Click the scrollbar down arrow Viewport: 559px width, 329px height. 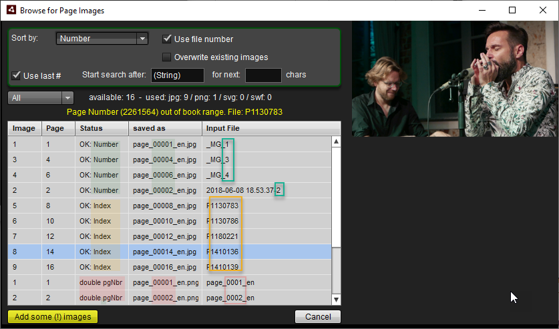coord(336,300)
